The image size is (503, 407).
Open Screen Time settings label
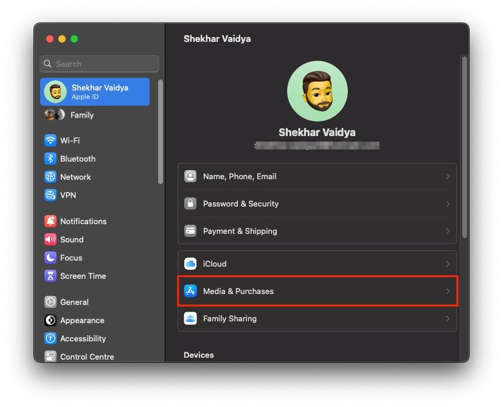83,276
